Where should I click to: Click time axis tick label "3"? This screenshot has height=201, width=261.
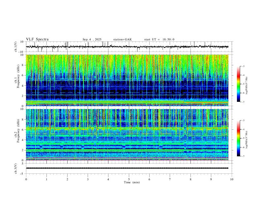click(88, 179)
